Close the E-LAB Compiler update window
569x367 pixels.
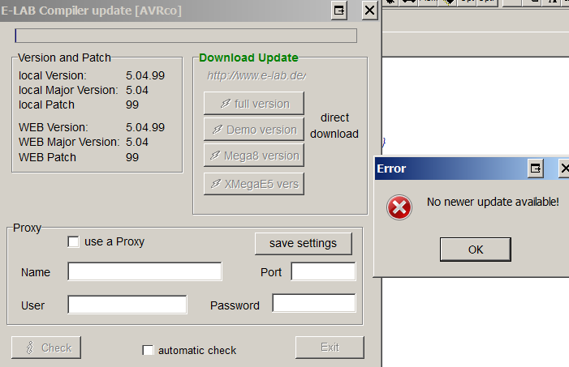click(x=369, y=11)
